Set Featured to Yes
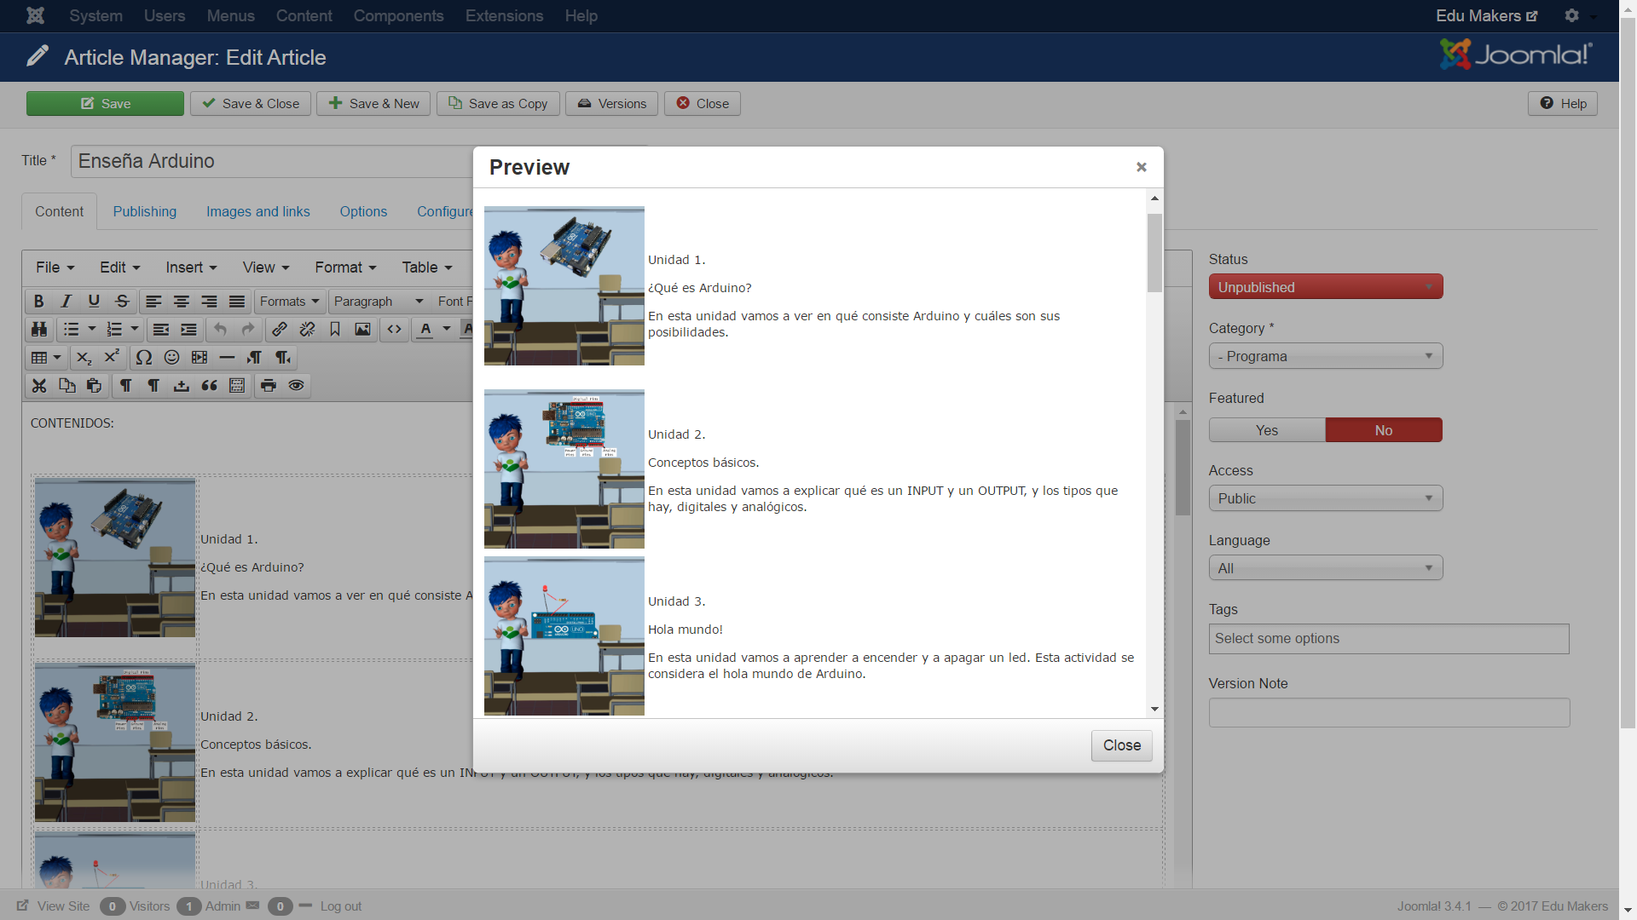 pyautogui.click(x=1266, y=430)
